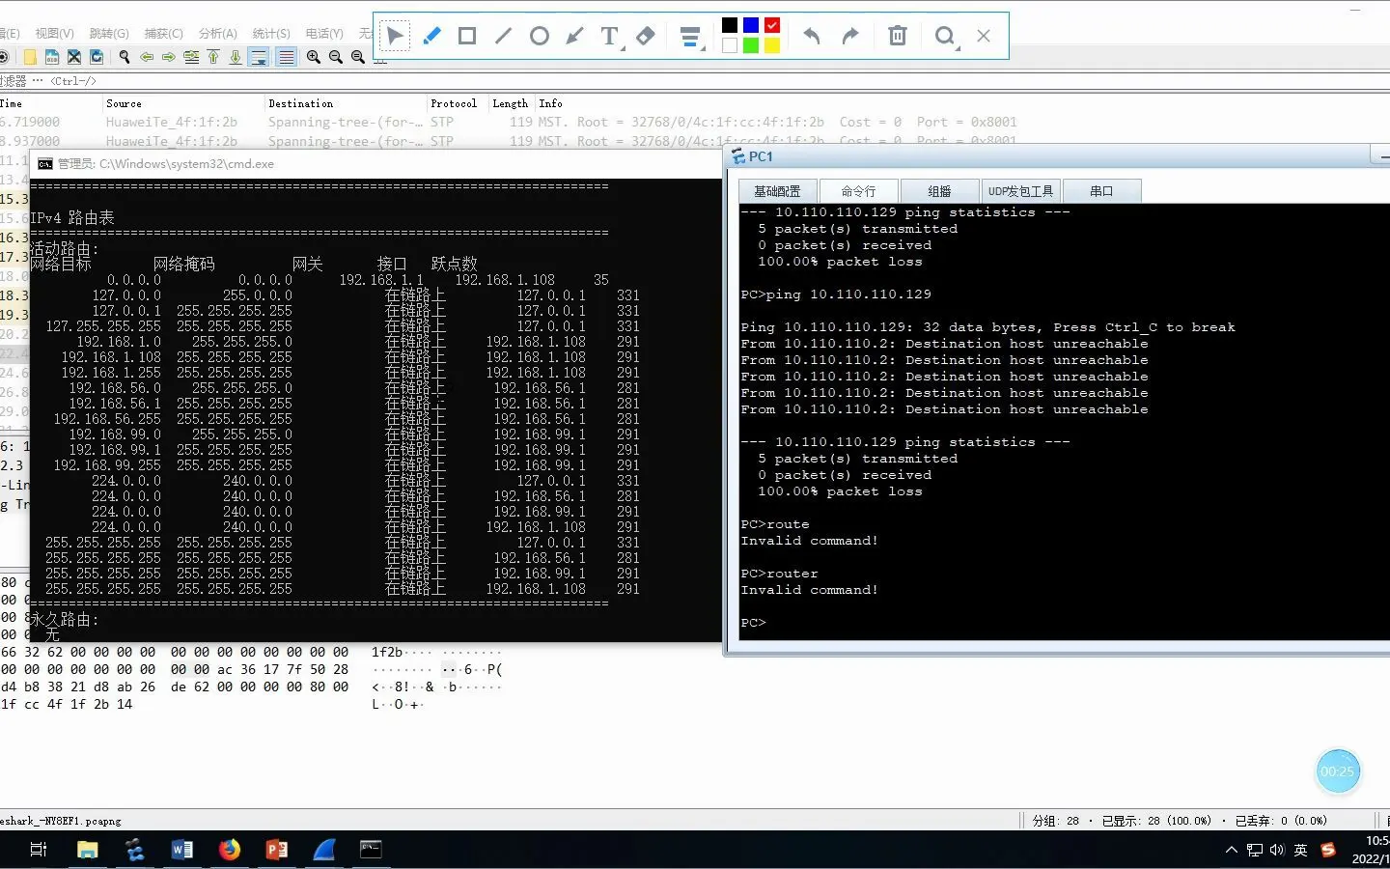The height and width of the screenshot is (869, 1390).
Task: Go to previous packet with left arrow
Action: (x=147, y=57)
